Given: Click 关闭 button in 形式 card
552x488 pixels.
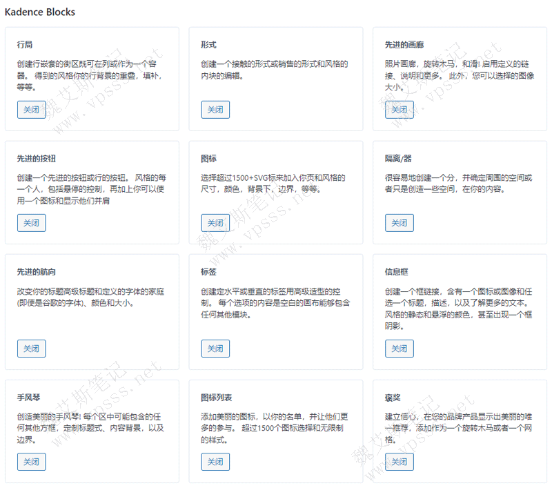Looking at the screenshot, I should [x=215, y=110].
